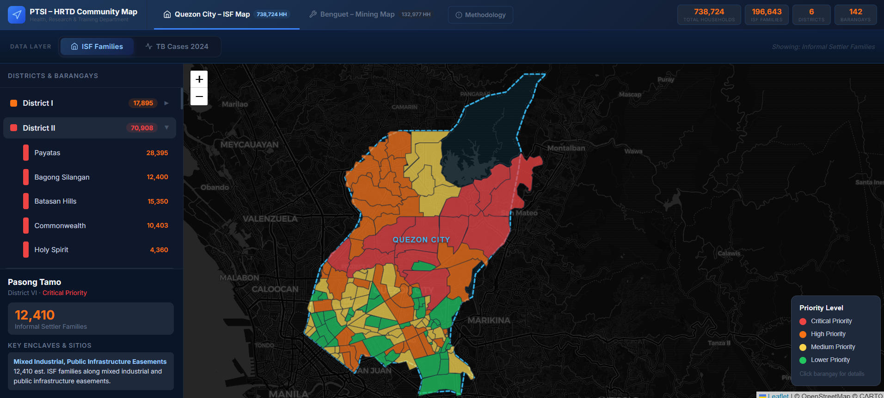Click Medium Priority yellow legend dot
884x398 pixels.
coord(803,347)
